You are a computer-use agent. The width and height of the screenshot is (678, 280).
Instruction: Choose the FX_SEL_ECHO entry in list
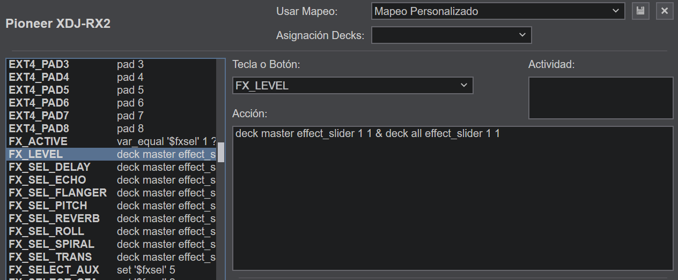coord(113,180)
